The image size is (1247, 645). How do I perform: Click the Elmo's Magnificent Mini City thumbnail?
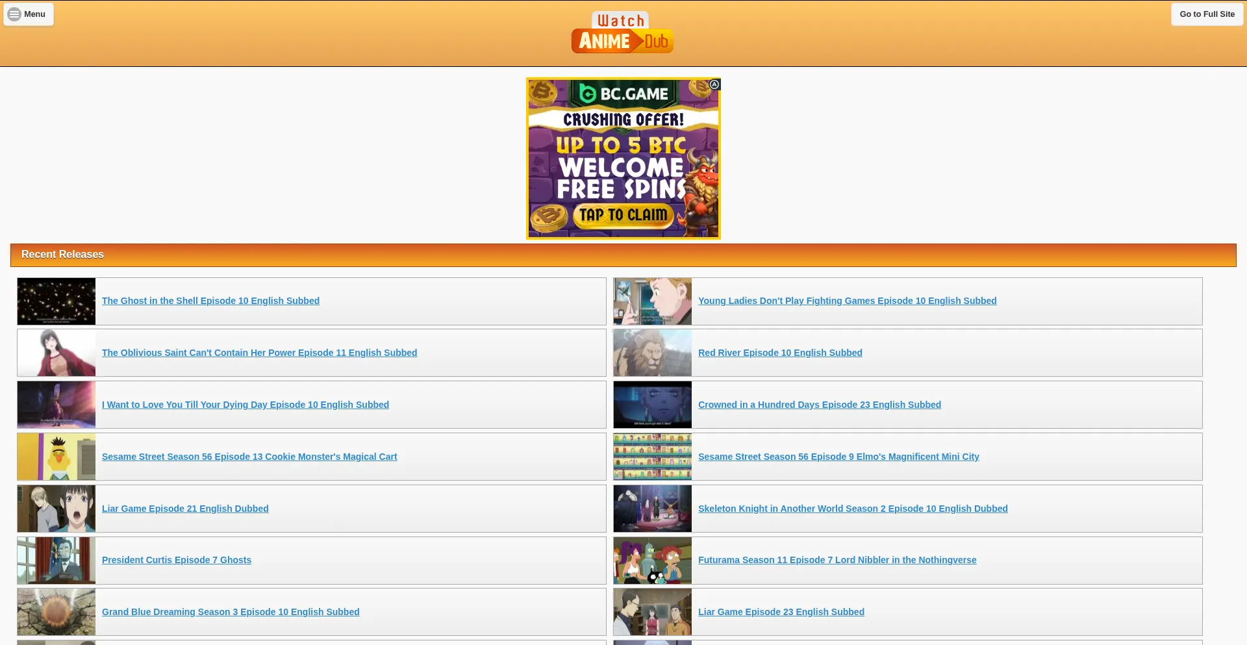click(x=653, y=457)
